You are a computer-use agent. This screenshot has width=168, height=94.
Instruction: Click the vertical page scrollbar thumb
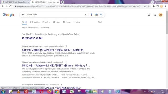click(167, 22)
